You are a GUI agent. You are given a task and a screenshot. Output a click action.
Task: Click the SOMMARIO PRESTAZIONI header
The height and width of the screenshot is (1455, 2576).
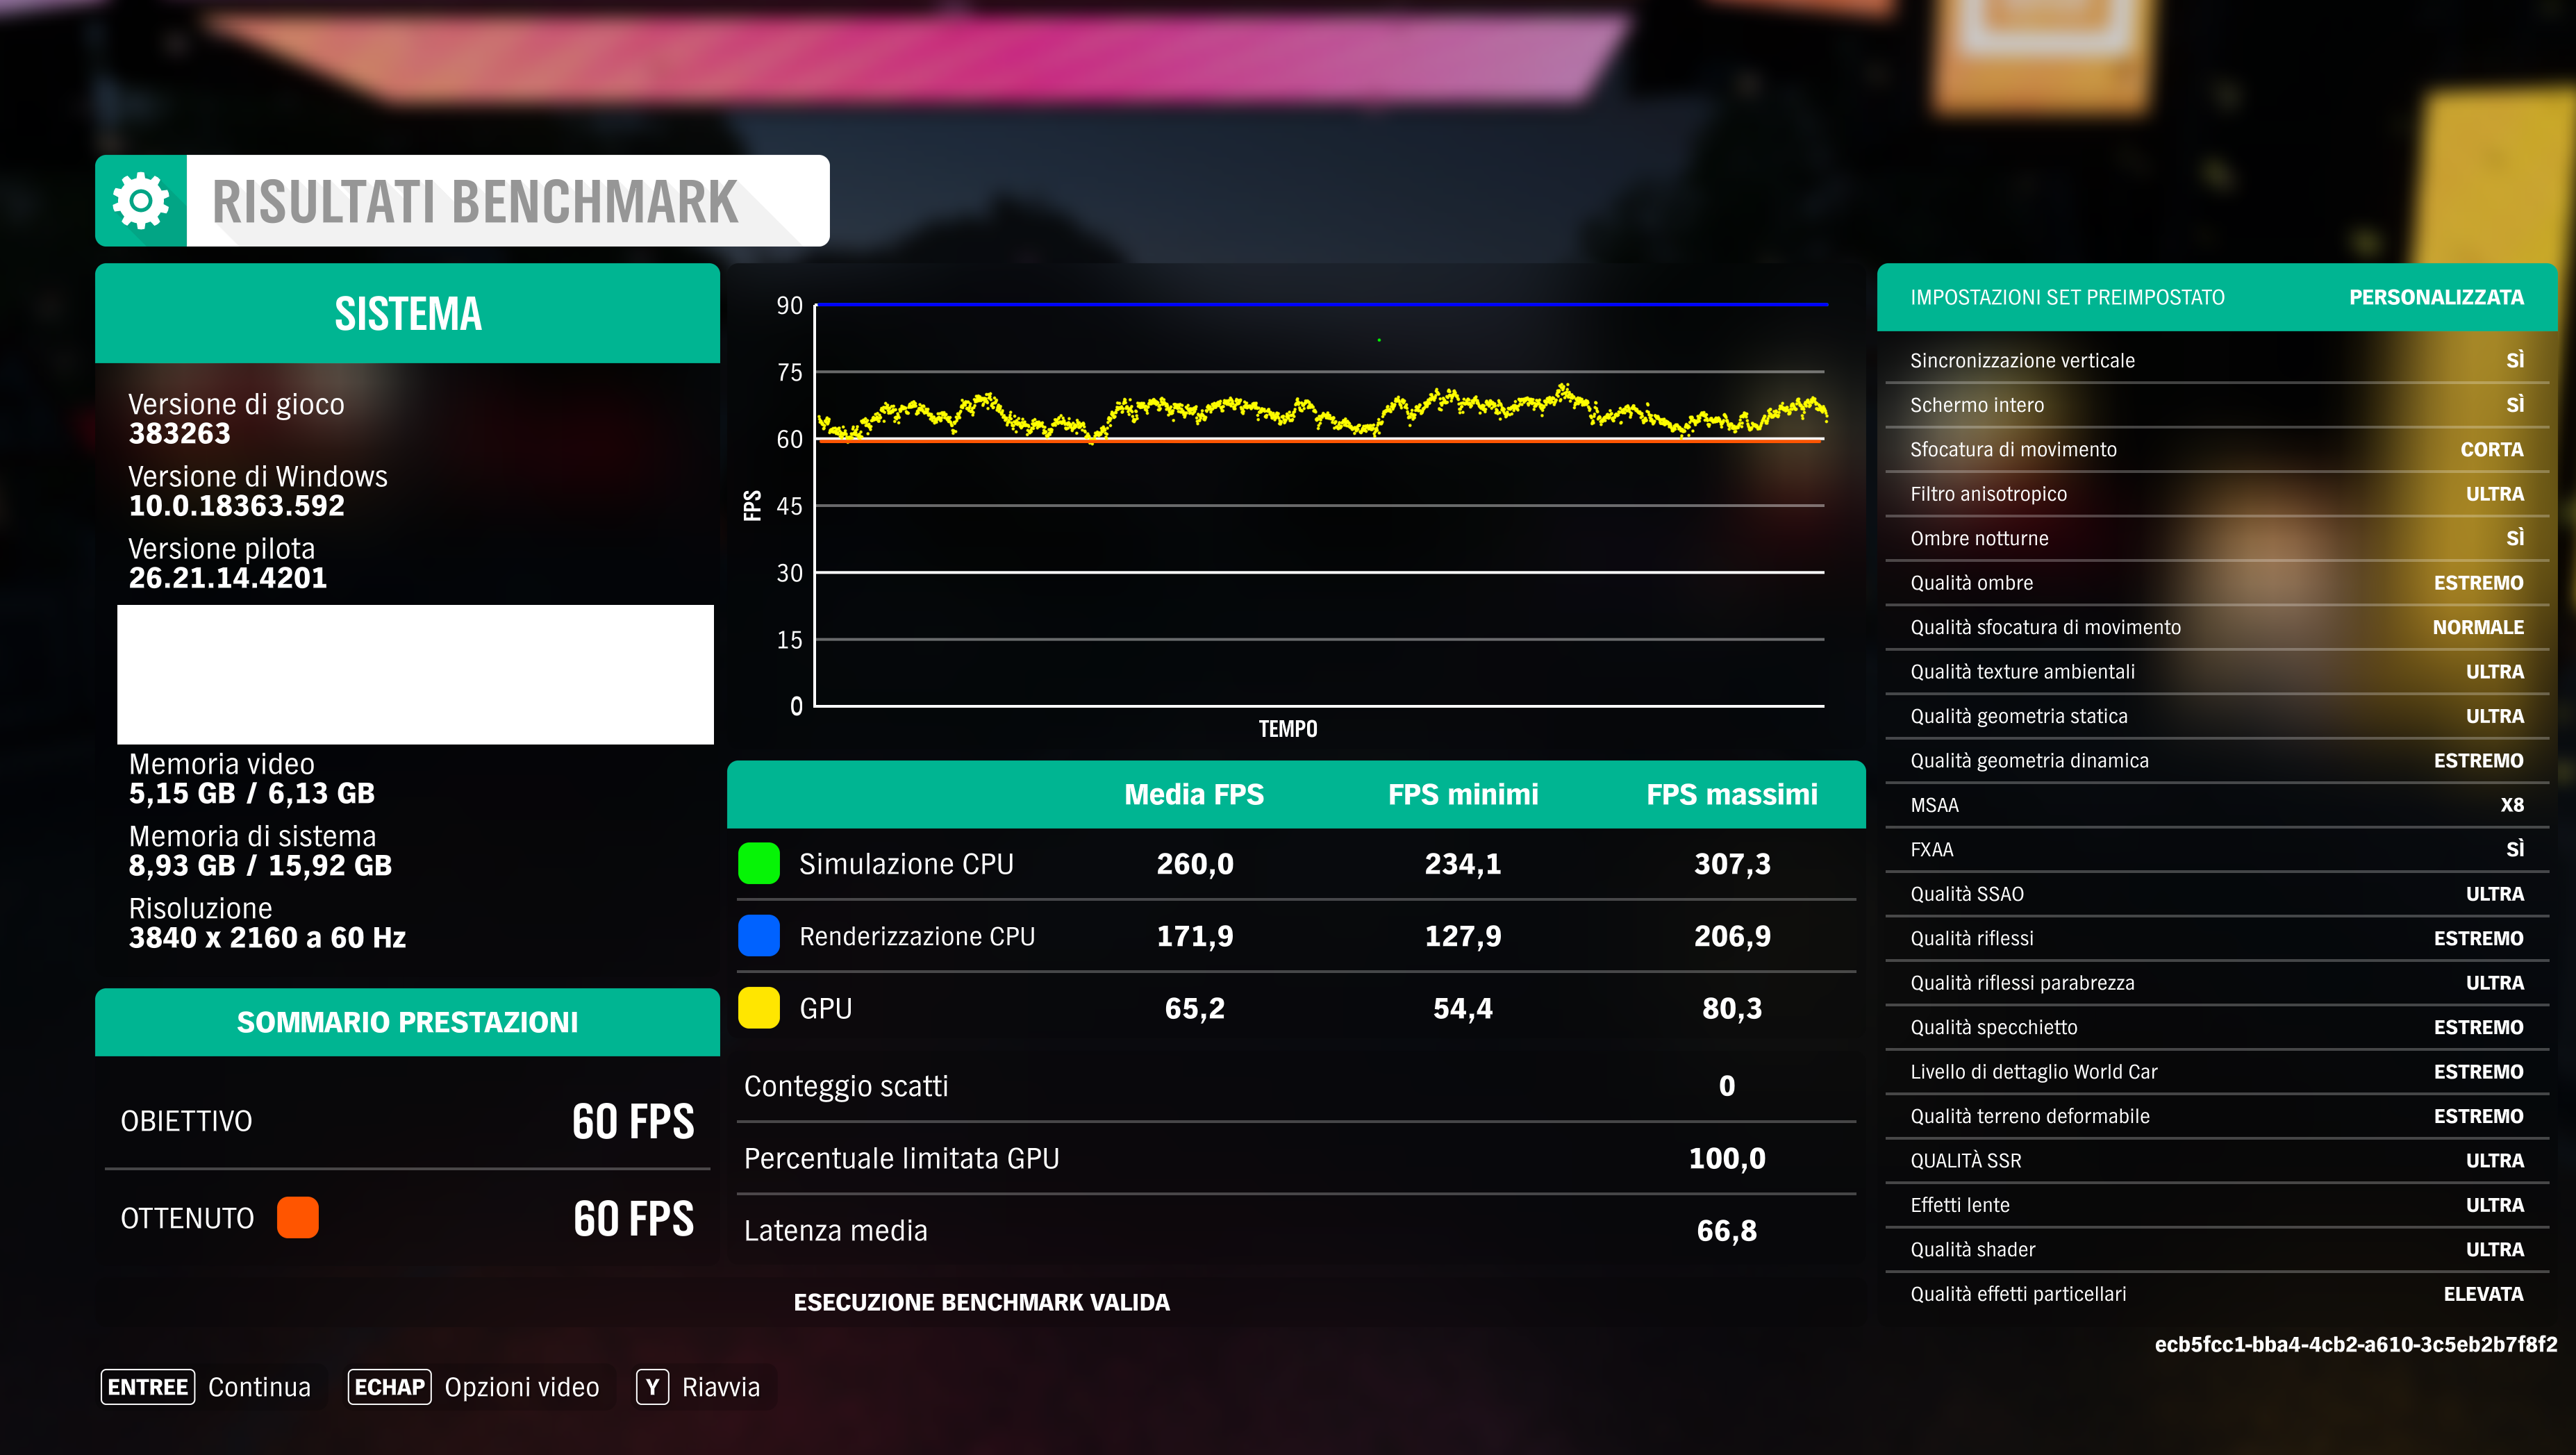[407, 1022]
